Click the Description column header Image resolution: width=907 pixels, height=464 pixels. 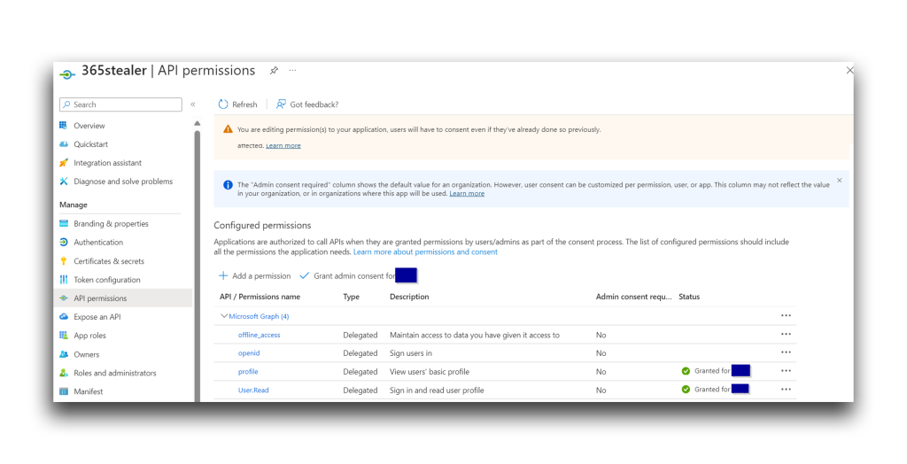(x=409, y=297)
